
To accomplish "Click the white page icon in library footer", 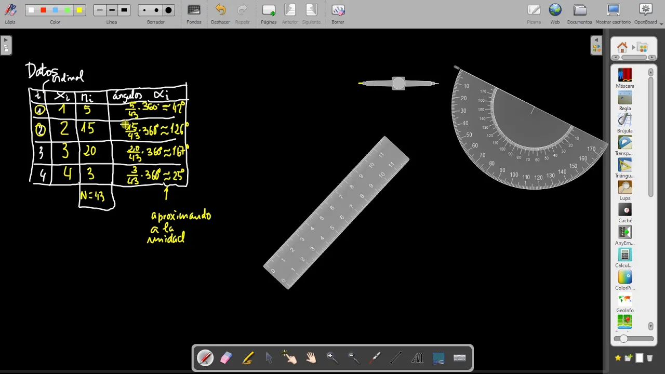I will pyautogui.click(x=640, y=358).
